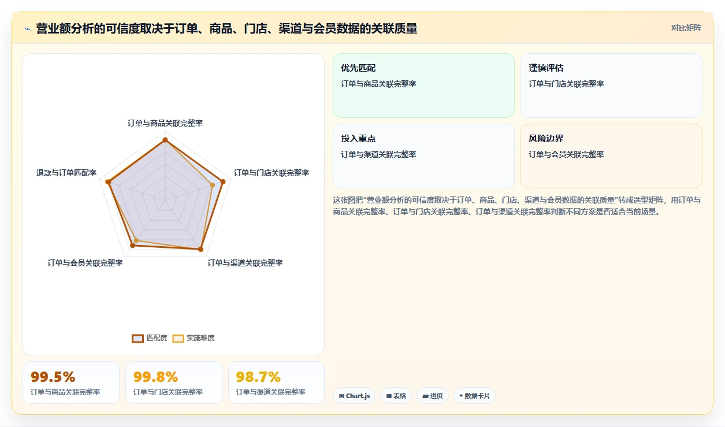Click radar axis label 退款与订单匹配率
The height and width of the screenshot is (427, 725).
click(x=66, y=173)
